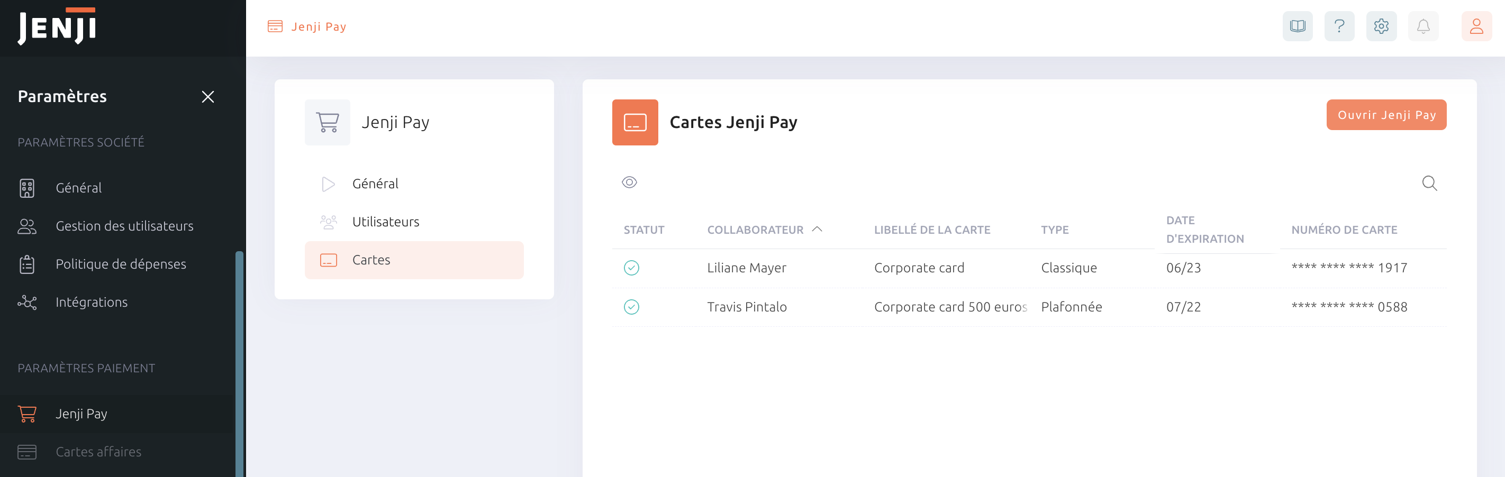Open the help question mark icon

coord(1339,26)
